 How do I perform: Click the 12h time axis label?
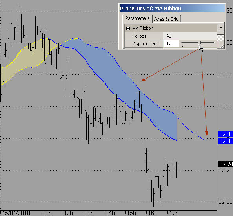tap(68, 213)
